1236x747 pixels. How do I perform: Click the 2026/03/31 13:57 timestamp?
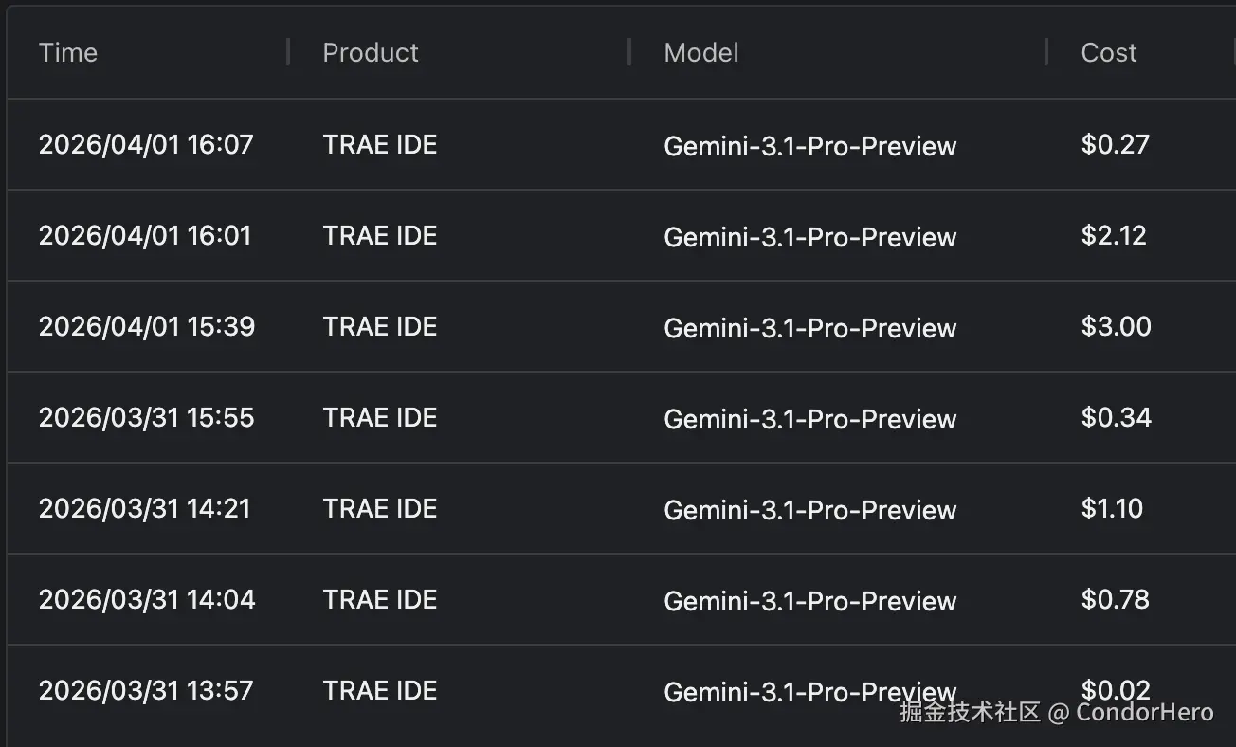point(146,691)
